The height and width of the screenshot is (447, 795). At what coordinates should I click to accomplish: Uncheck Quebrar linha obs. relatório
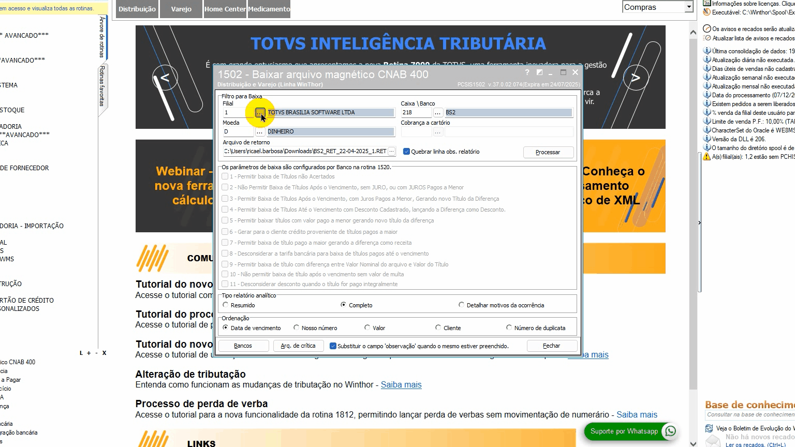pos(406,152)
